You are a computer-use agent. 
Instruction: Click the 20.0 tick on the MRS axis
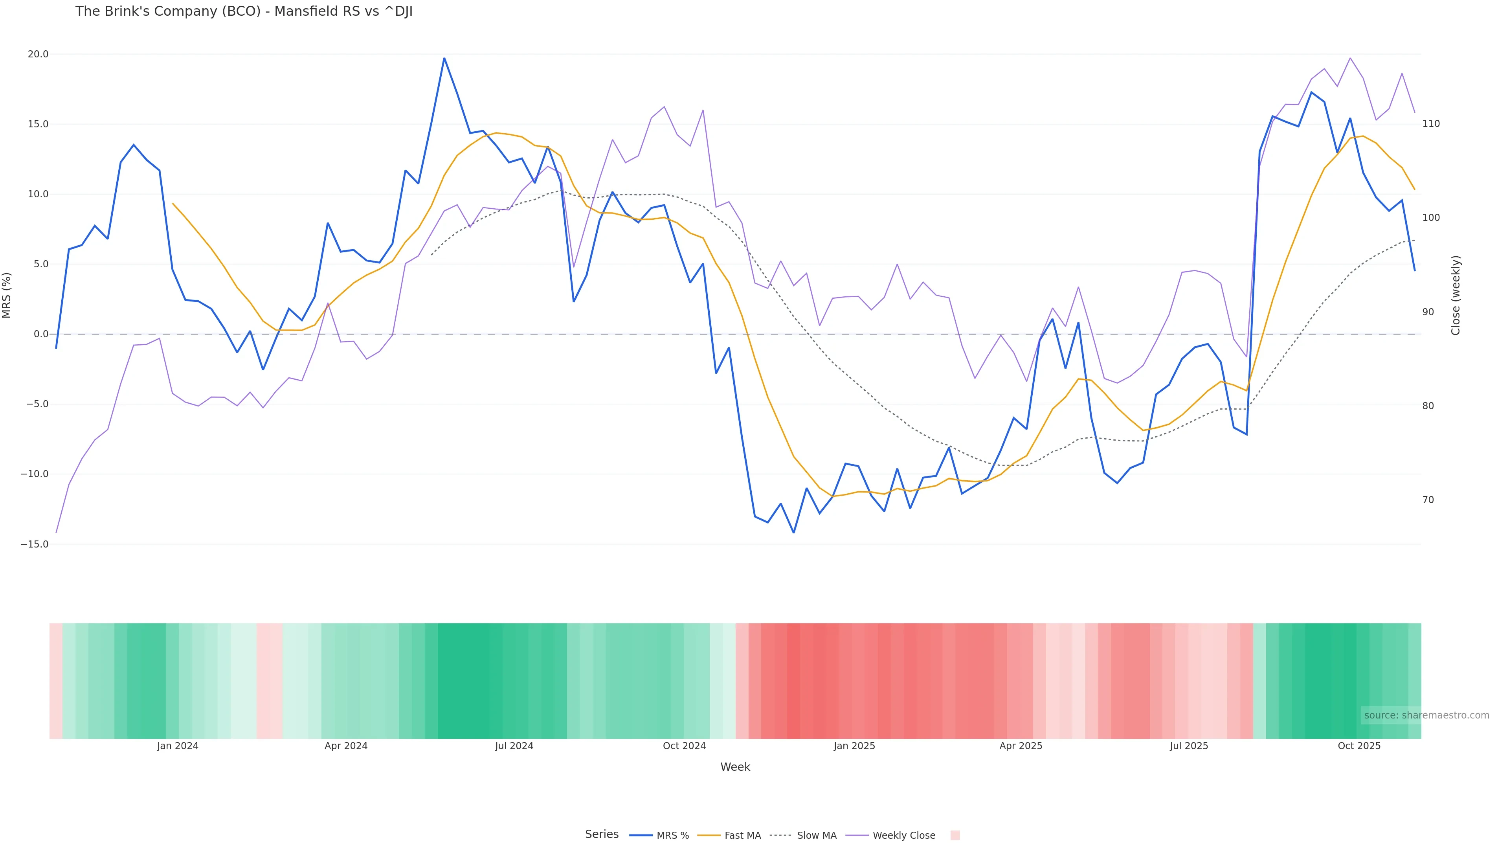pyautogui.click(x=38, y=55)
